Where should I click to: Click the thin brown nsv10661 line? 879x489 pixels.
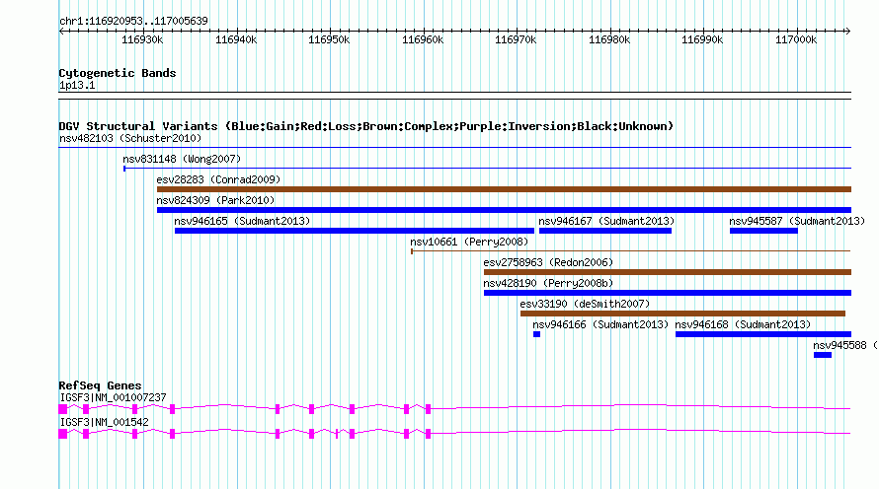pyautogui.click(x=631, y=251)
